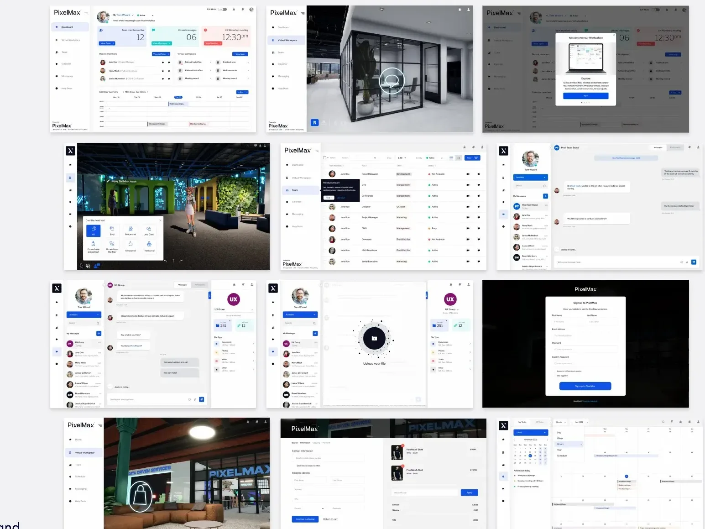
Task: Select the 'Hi!' gesture in the Over the head text panel
Action: [x=94, y=230]
